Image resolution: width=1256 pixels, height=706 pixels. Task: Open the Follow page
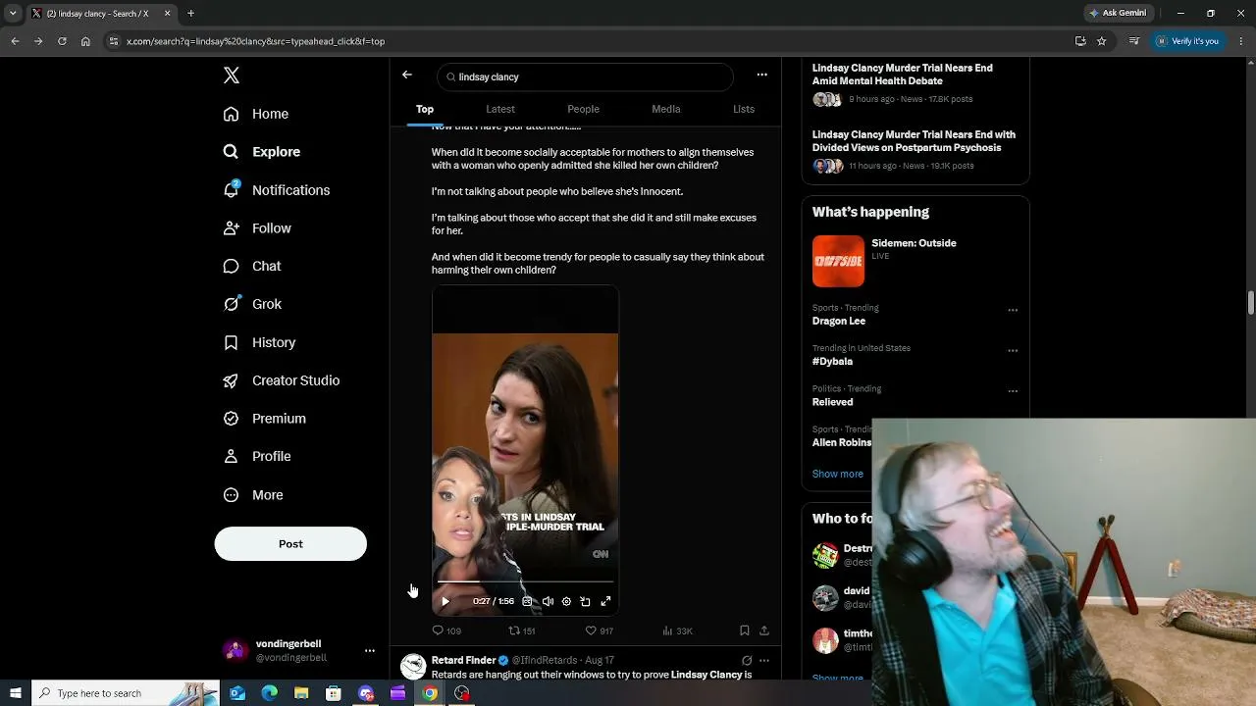[257, 228]
